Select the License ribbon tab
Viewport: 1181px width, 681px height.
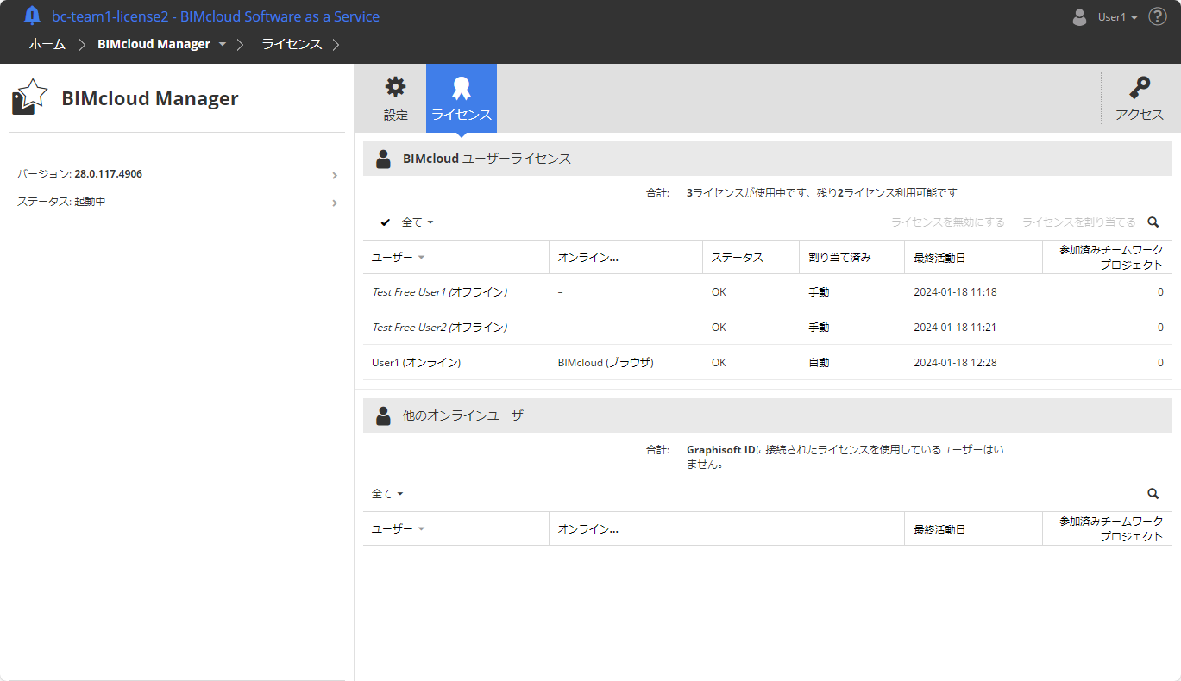(461, 97)
